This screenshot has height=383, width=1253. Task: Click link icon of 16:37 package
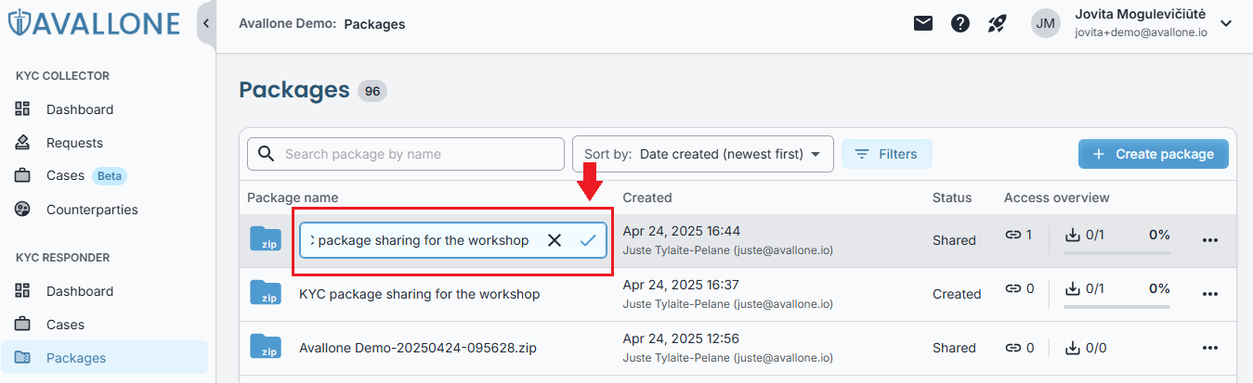[1013, 289]
